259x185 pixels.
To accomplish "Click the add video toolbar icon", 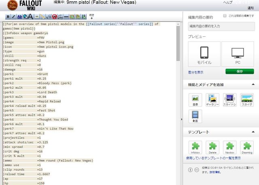I will click(x=84, y=17).
